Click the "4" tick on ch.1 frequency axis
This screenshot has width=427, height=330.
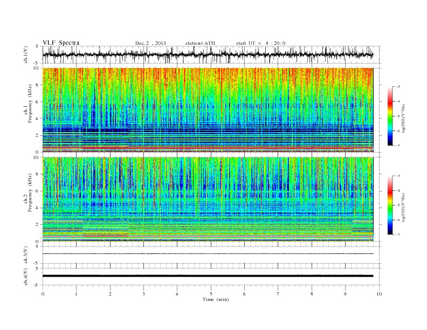pyautogui.click(x=37, y=119)
